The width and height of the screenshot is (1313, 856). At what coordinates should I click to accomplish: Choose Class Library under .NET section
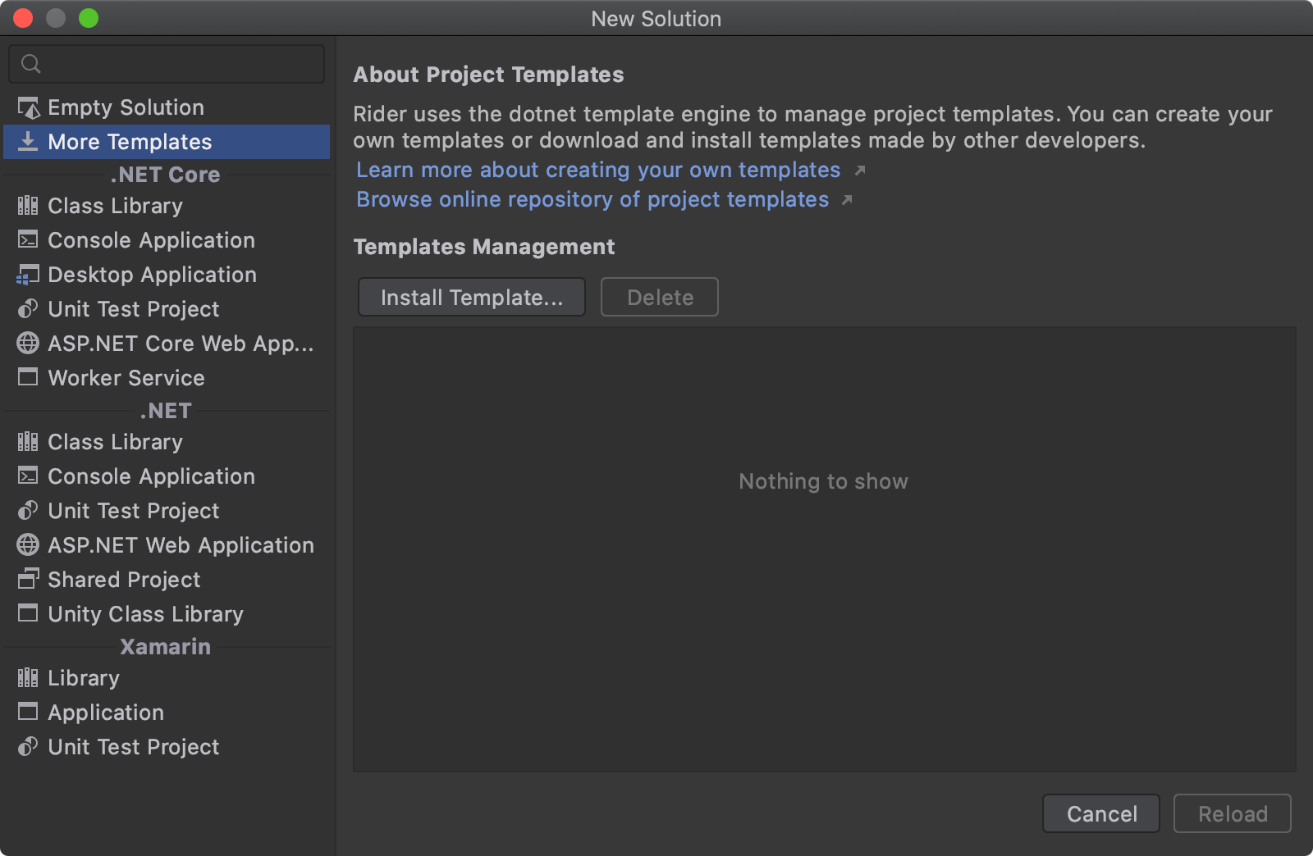coord(167,442)
